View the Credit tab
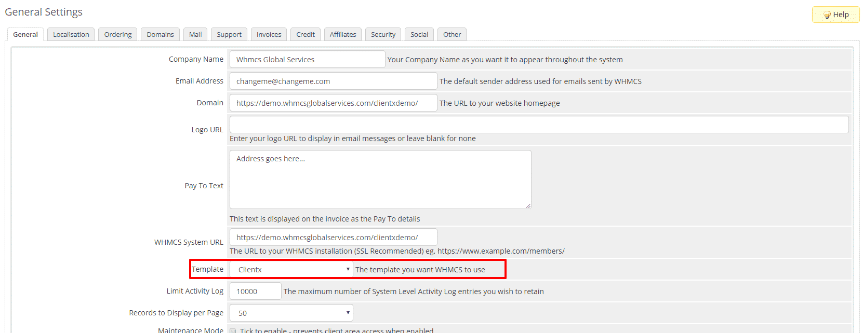This screenshot has width=863, height=333. (x=306, y=35)
